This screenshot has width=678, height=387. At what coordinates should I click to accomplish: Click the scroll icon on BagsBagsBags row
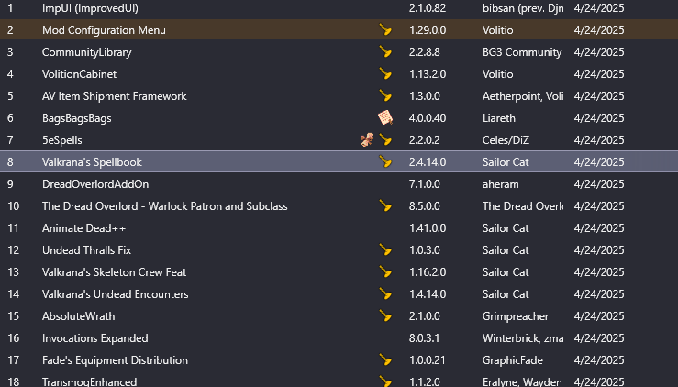click(x=385, y=117)
